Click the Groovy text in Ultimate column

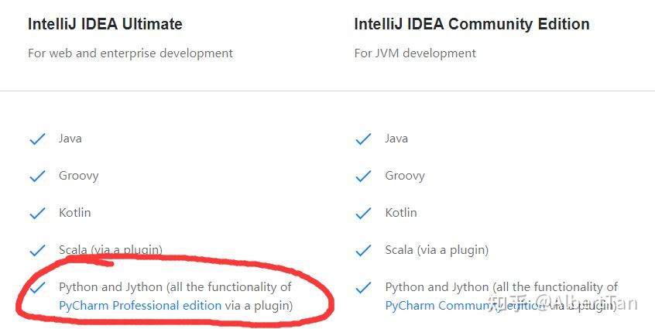click(x=79, y=176)
